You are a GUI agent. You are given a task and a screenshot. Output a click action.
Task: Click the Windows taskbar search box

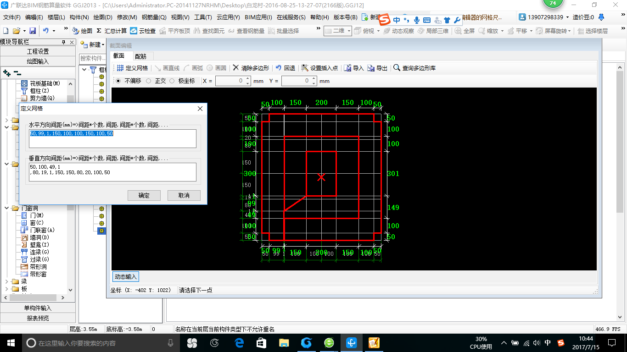point(100,343)
